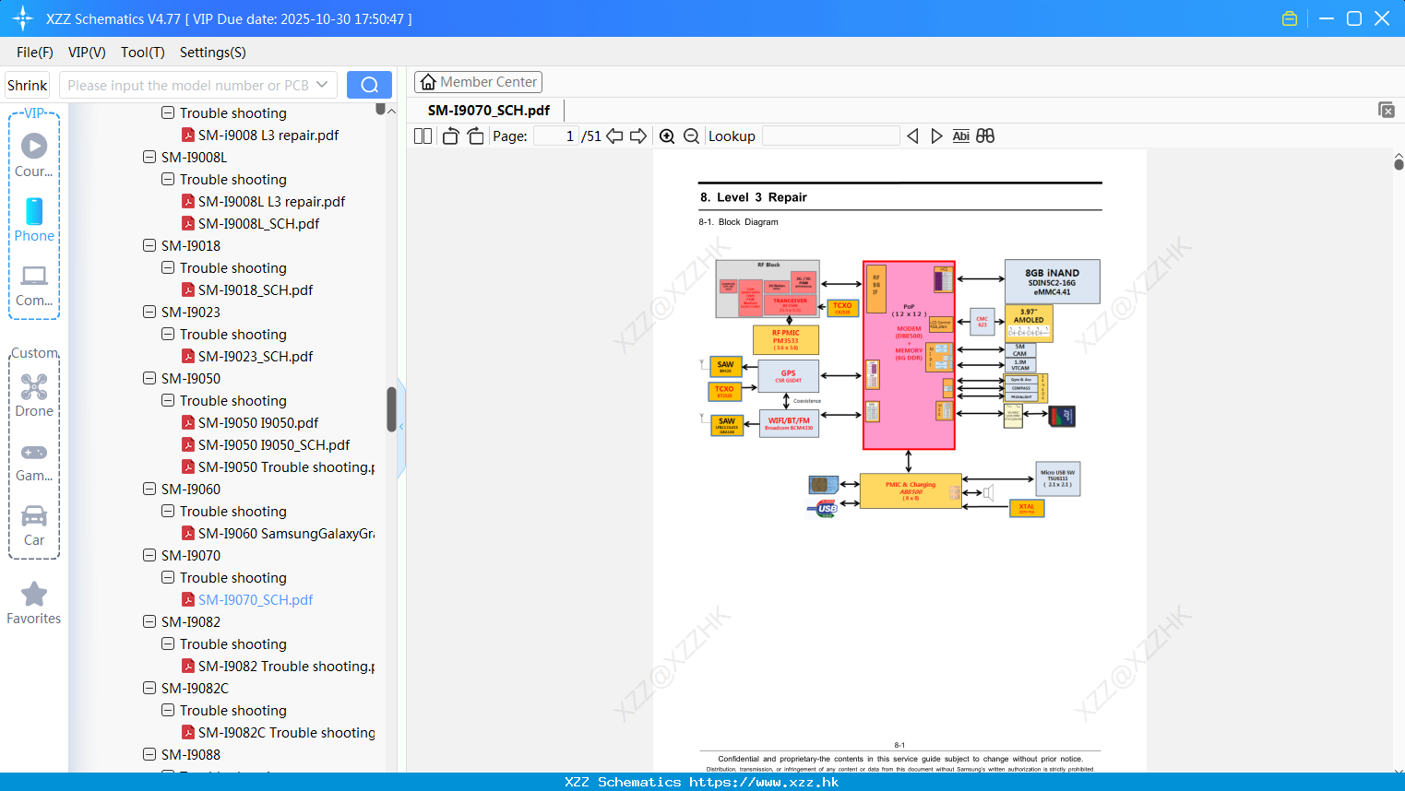This screenshot has height=791, width=1405.
Task: Open the Tool(T) menu
Action: point(143,53)
